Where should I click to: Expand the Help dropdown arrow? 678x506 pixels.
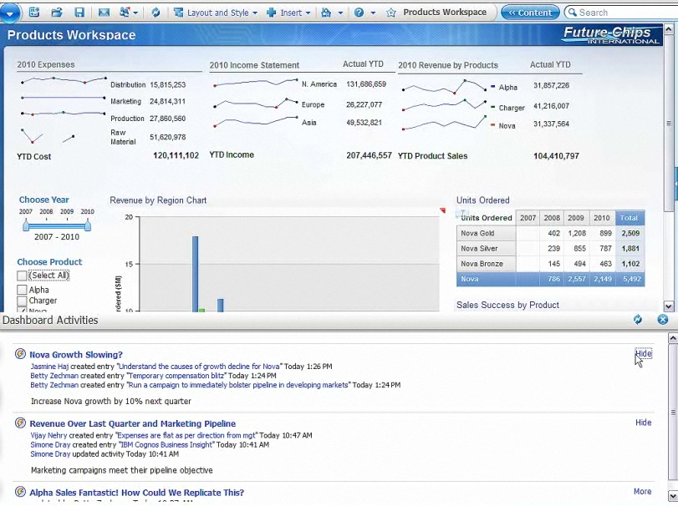tap(373, 13)
